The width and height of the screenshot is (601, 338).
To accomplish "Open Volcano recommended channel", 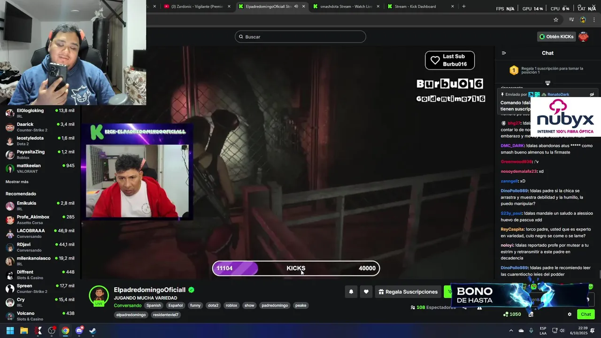I will click(x=40, y=316).
